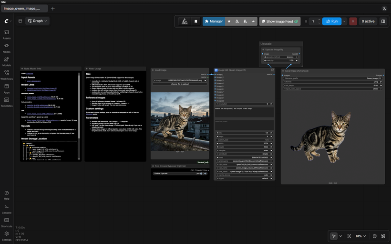
Task: Click the share arrow toolbar icon
Action: click(253, 21)
